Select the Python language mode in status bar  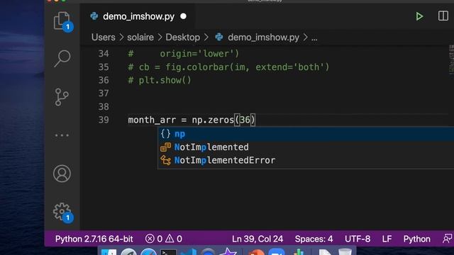pyautogui.click(x=416, y=239)
